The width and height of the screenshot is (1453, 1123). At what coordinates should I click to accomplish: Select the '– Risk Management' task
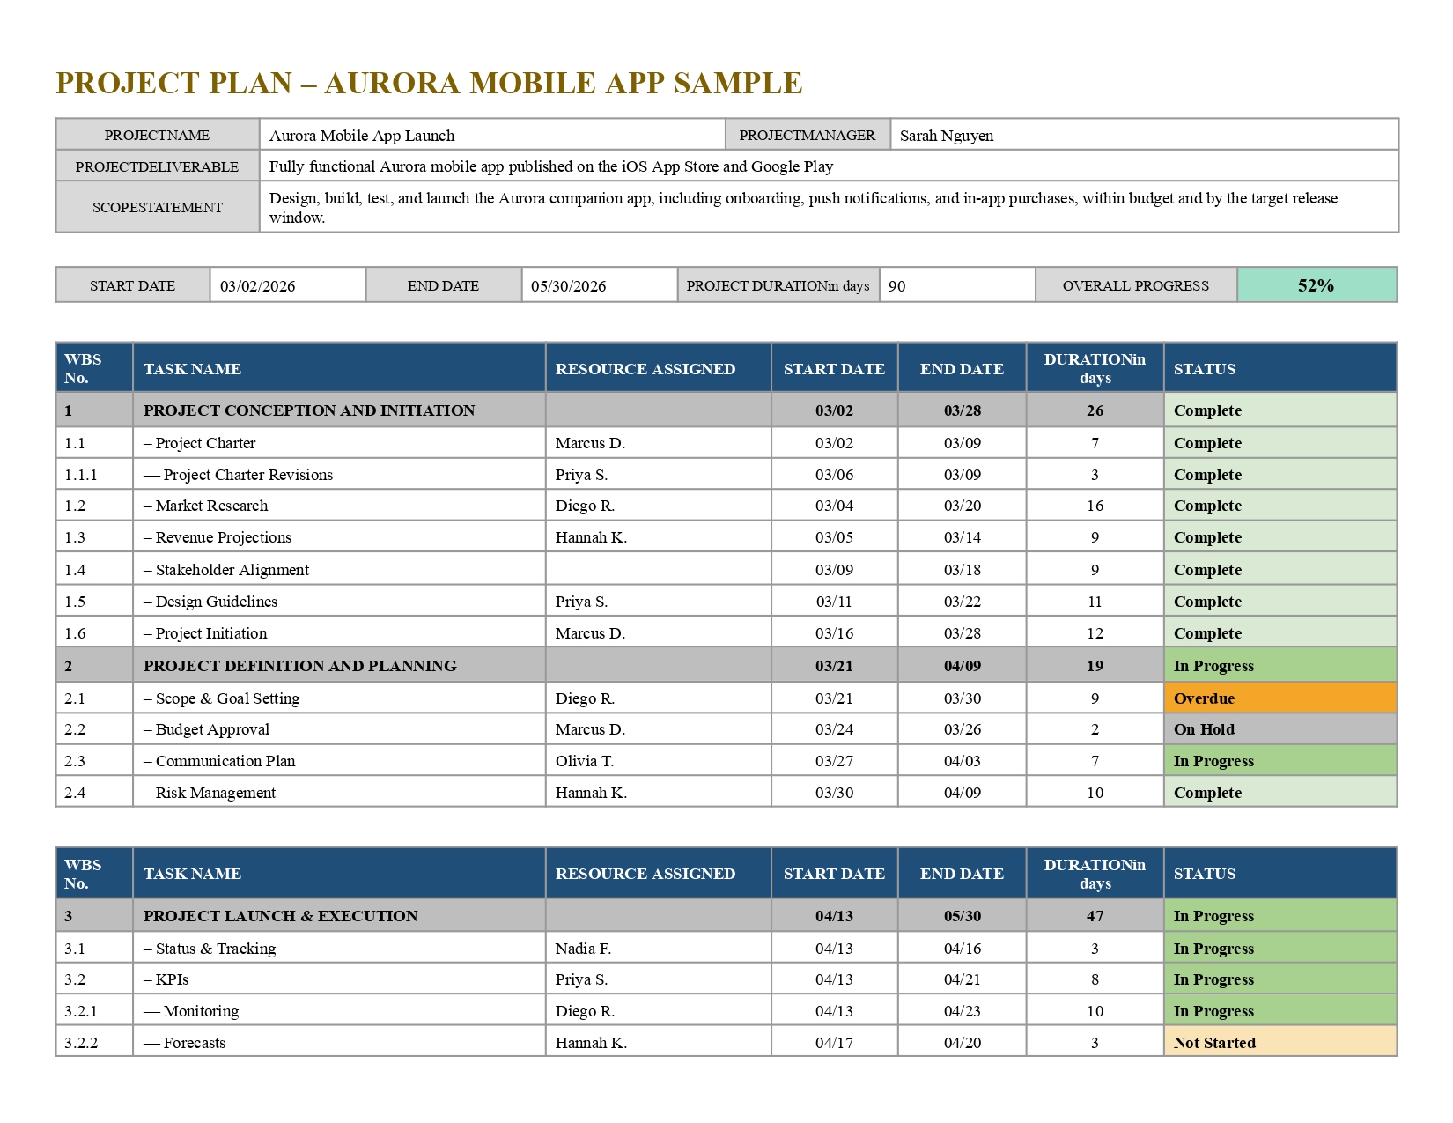[x=210, y=793]
